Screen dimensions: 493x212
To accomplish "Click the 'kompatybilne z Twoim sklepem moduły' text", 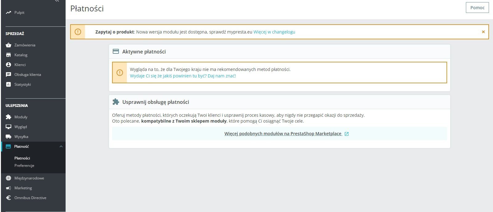I will [184, 121].
